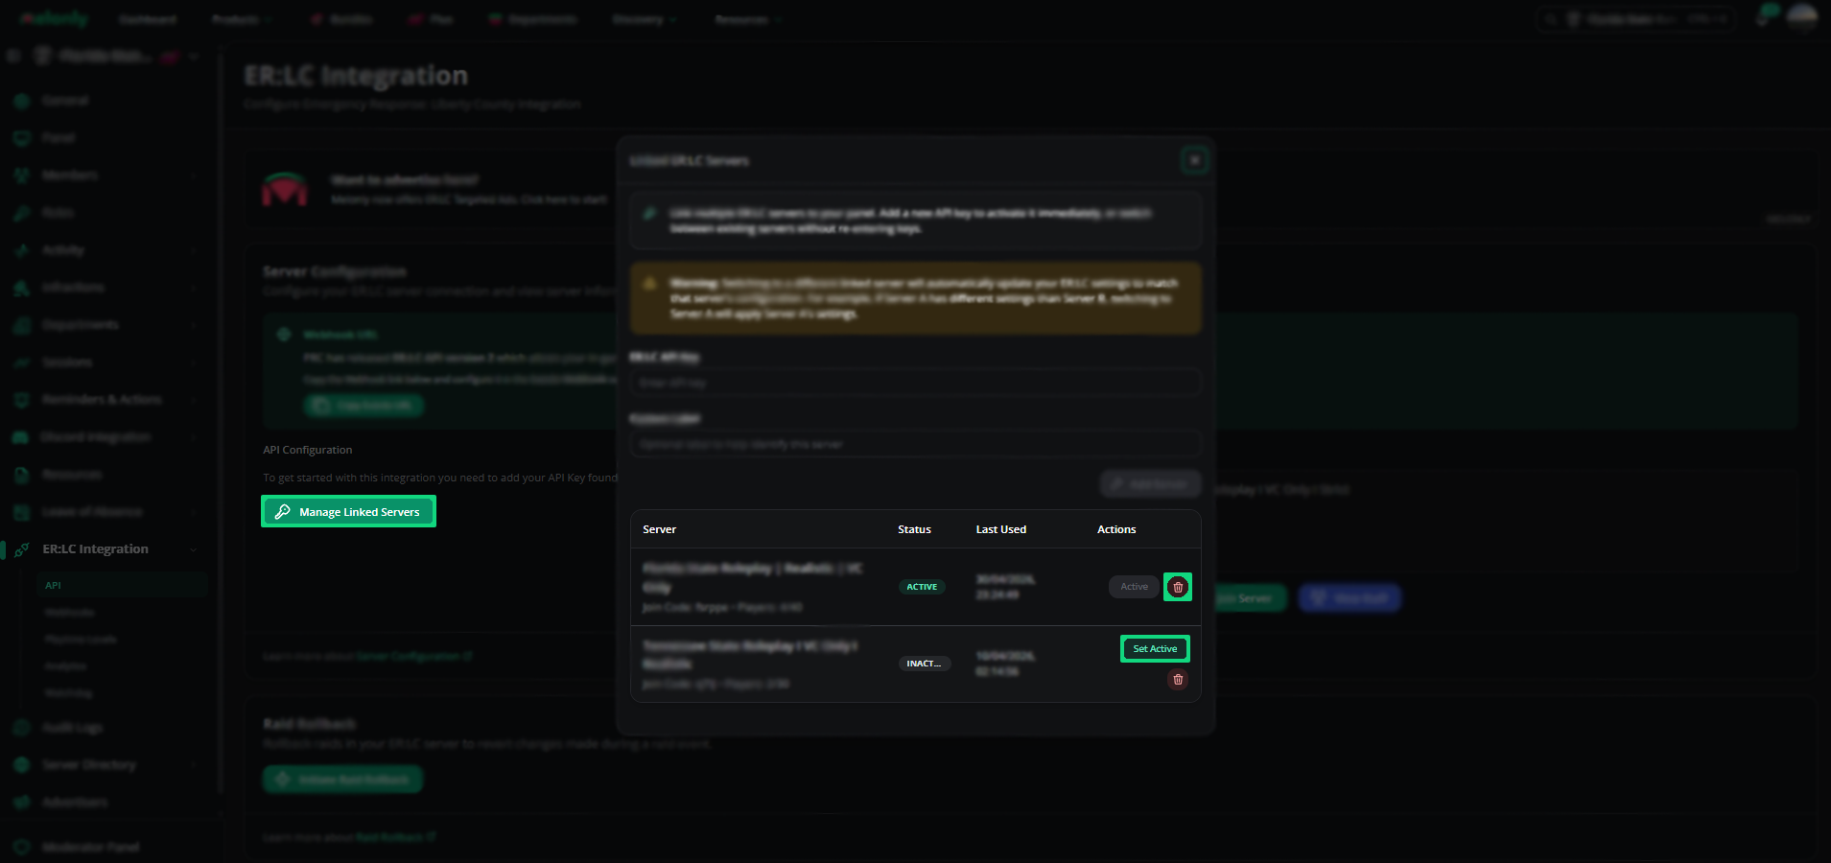The image size is (1831, 863).
Task: Open Server Directory in the sidebar
Action: click(89, 765)
